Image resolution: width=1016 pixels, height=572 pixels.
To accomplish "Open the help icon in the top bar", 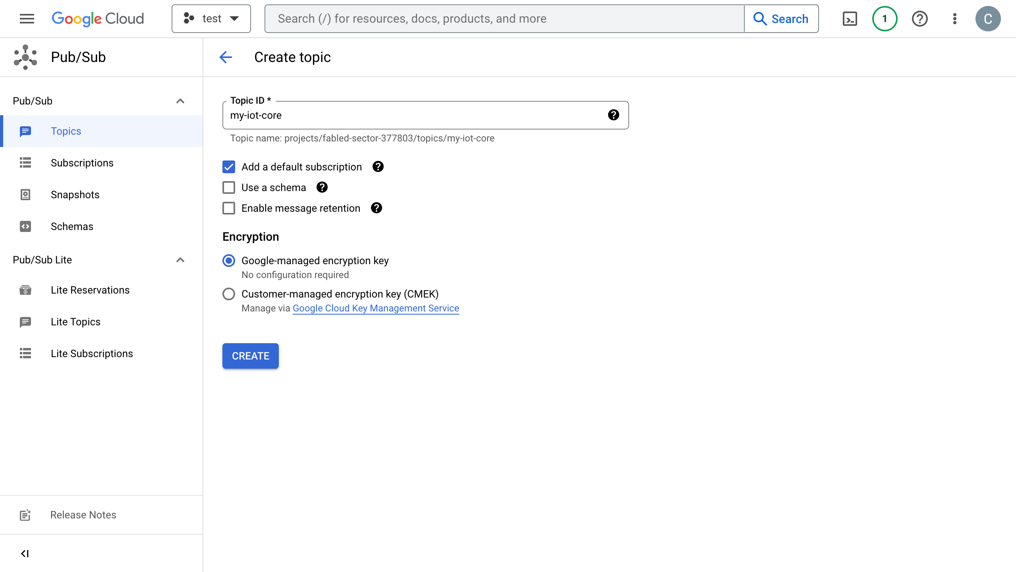I will [919, 18].
